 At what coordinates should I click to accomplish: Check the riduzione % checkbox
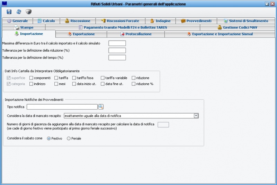134,84
